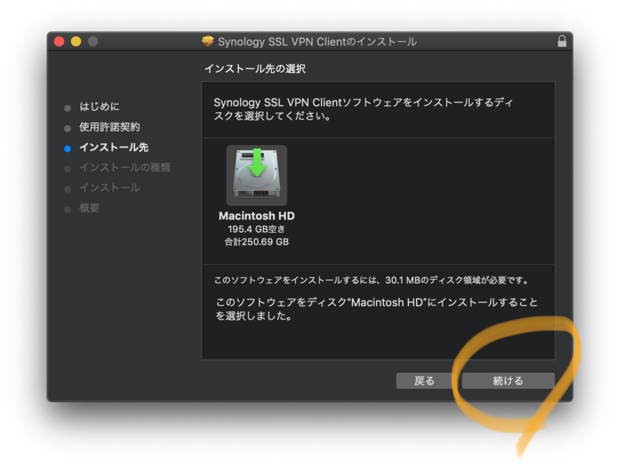Click the インストールの種類 sidebar step
Viewport: 620px width, 464px height.
[x=125, y=168]
